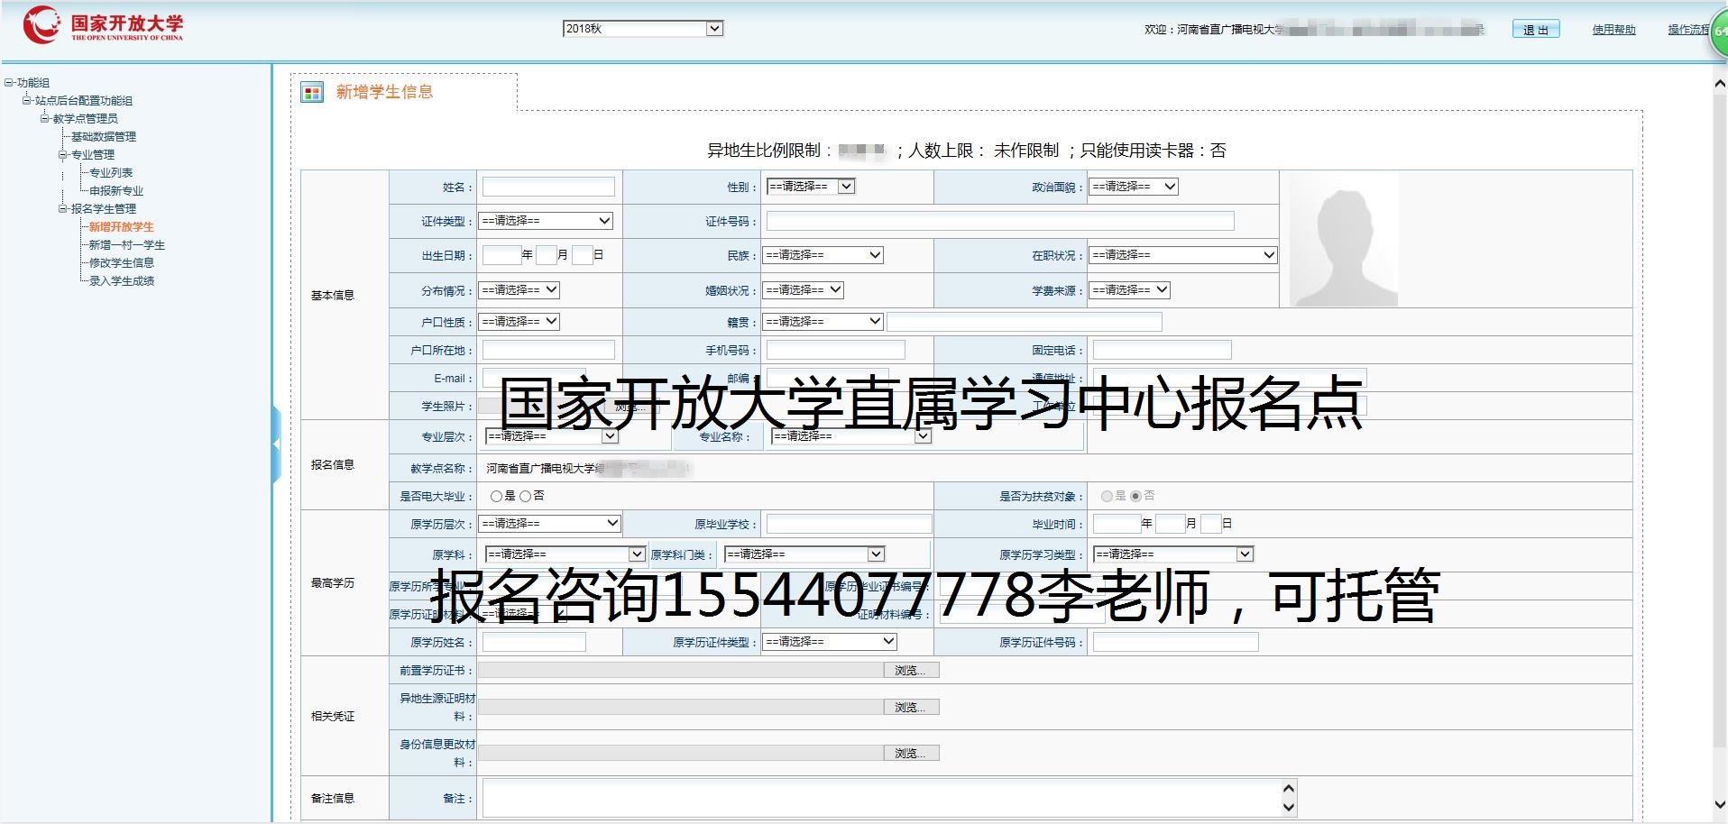Open the 使用帮助 link
Image resolution: width=1728 pixels, height=824 pixels.
[1613, 30]
